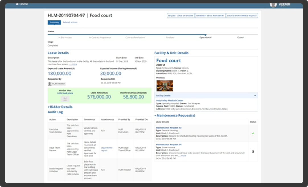308x187 pixels.
Task: Click the Exile food plaza vendor image
Action: coord(65,98)
